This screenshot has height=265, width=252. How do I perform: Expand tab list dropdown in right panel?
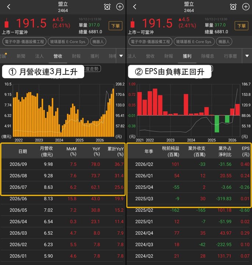[x=247, y=56]
